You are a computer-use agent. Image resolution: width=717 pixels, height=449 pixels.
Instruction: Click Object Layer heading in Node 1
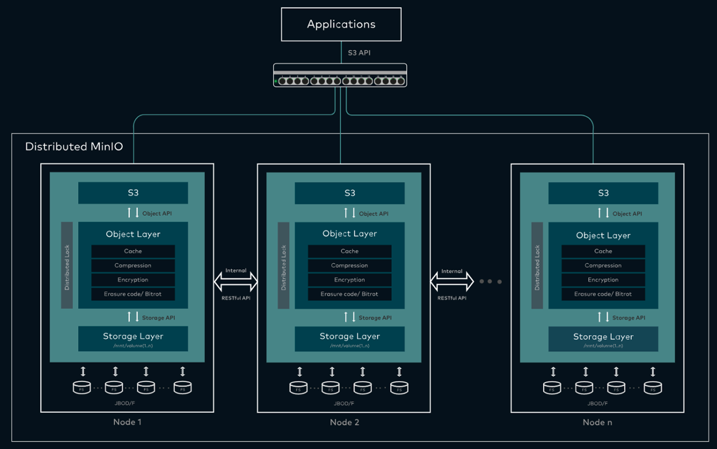point(133,234)
